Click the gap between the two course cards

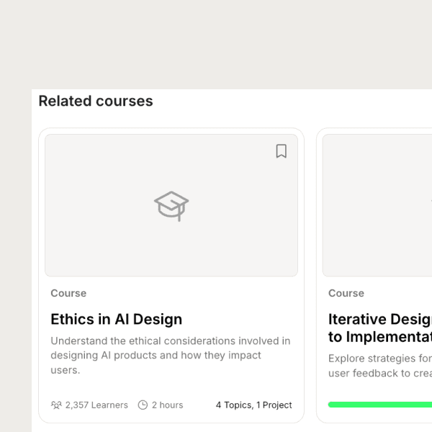[310, 274]
